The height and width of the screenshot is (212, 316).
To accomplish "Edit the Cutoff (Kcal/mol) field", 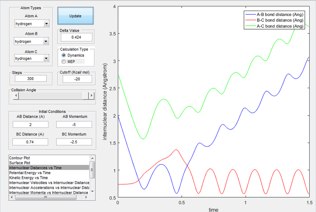I will pos(77,79).
